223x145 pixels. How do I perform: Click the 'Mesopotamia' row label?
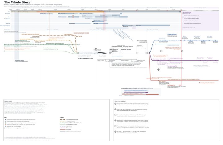pos(8,14)
